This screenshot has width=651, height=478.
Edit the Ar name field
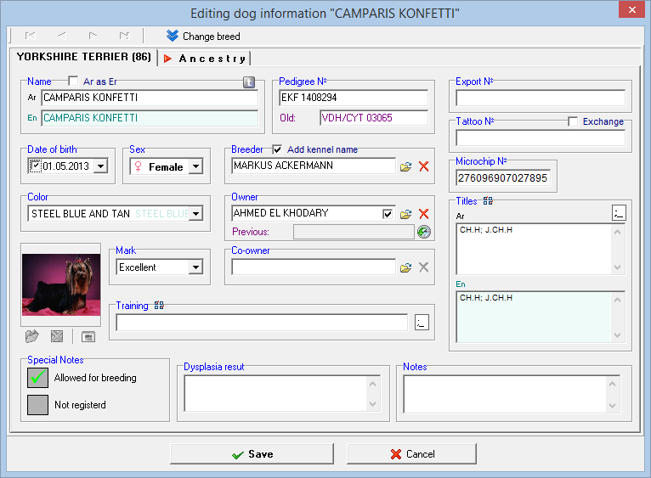point(150,98)
